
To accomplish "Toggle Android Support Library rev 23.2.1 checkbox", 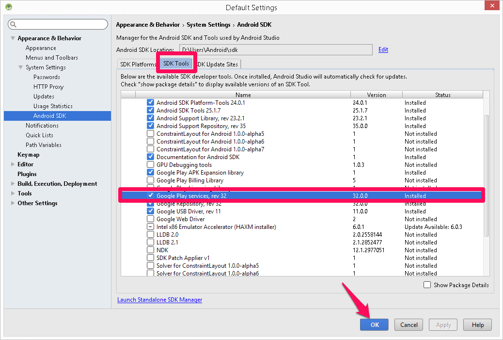I will (150, 118).
